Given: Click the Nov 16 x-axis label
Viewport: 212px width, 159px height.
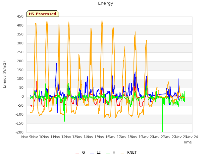Looking at the screenshot, I should (104, 137).
